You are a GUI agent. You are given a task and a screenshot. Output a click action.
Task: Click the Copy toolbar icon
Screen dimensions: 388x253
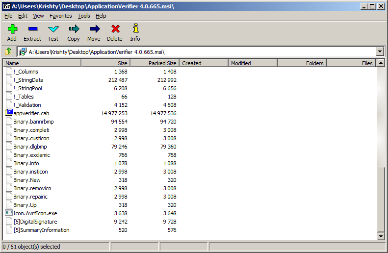tap(74, 29)
